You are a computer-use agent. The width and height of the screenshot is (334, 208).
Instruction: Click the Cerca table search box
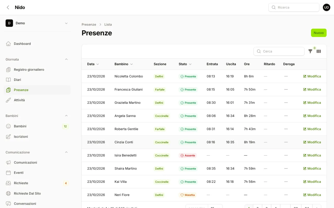click(x=279, y=51)
